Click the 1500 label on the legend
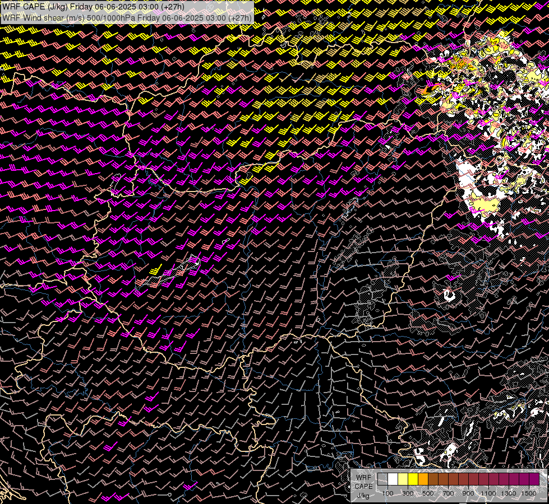Viewport: 549px width, 504px height. pos(529,493)
